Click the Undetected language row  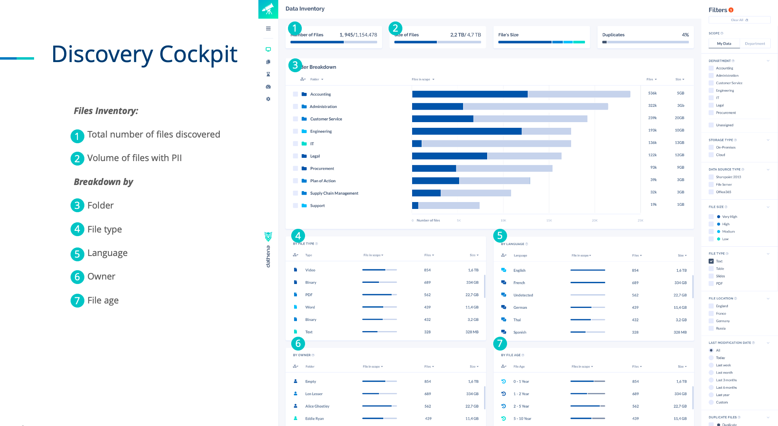(x=594, y=295)
